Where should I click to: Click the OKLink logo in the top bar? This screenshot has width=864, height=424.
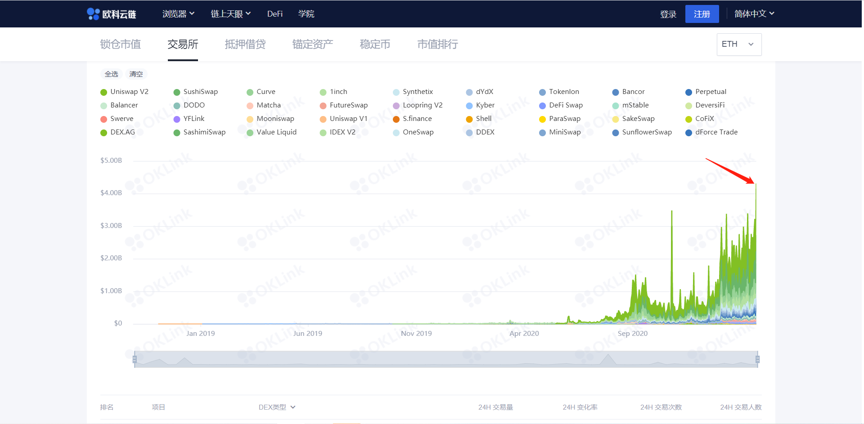(x=109, y=13)
